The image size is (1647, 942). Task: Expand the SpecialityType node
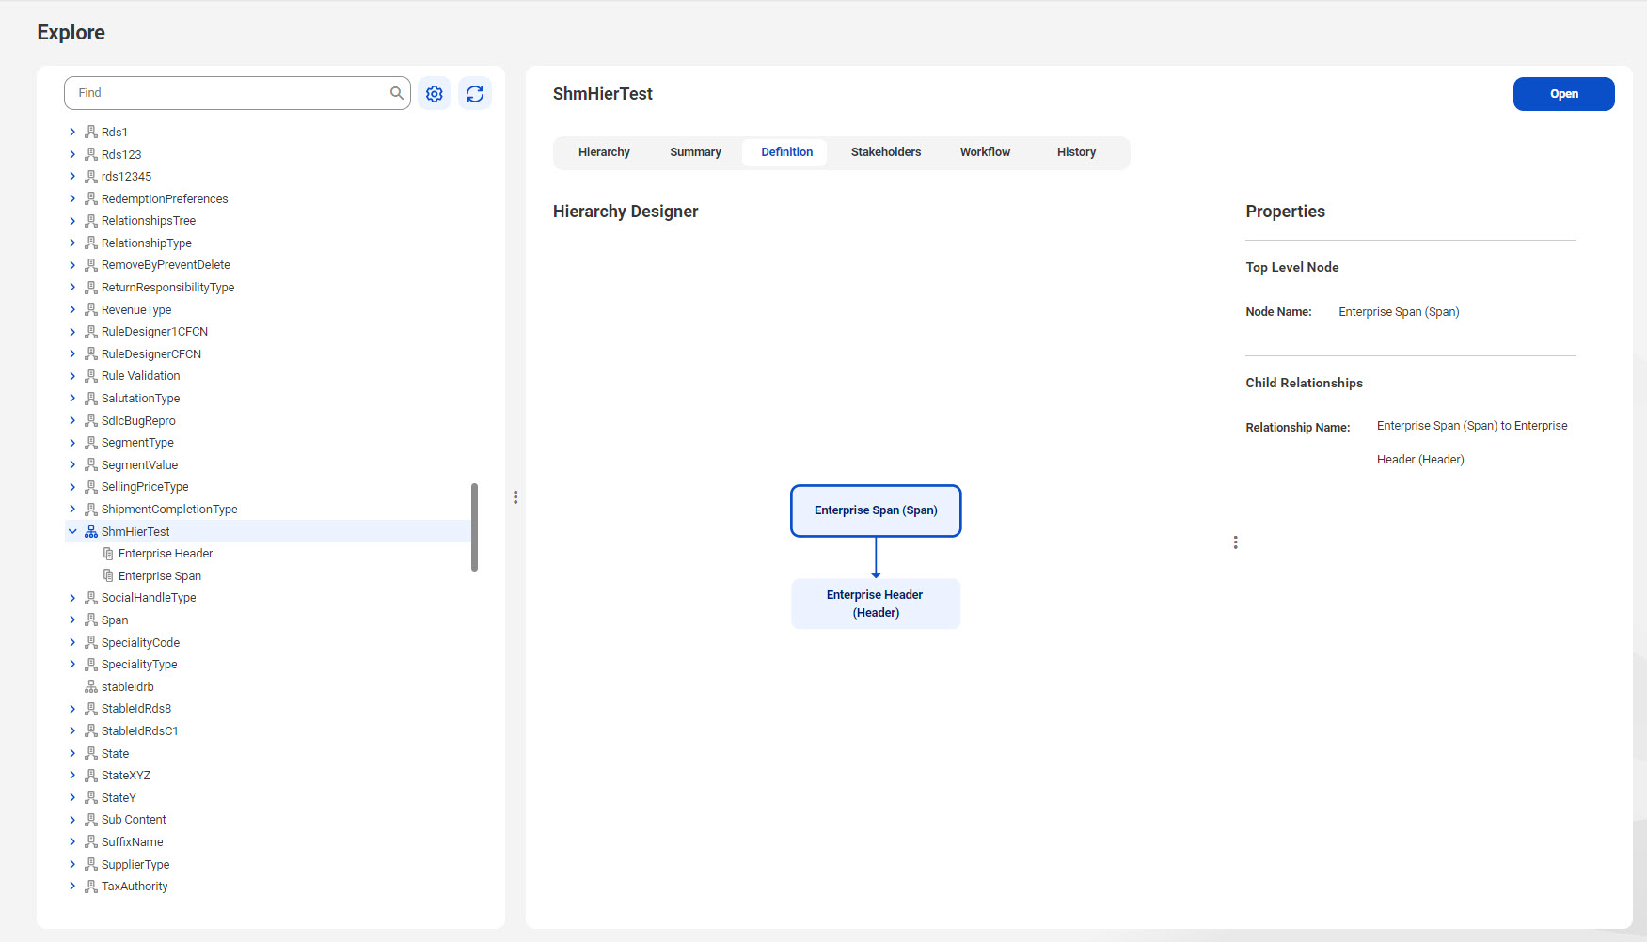72,664
